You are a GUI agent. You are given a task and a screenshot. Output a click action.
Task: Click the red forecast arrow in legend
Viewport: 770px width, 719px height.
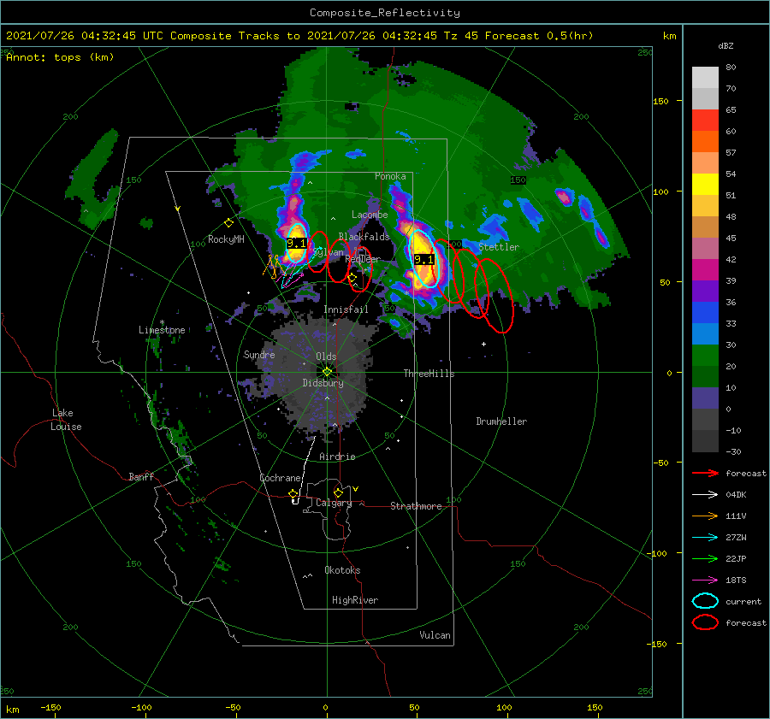[705, 473]
